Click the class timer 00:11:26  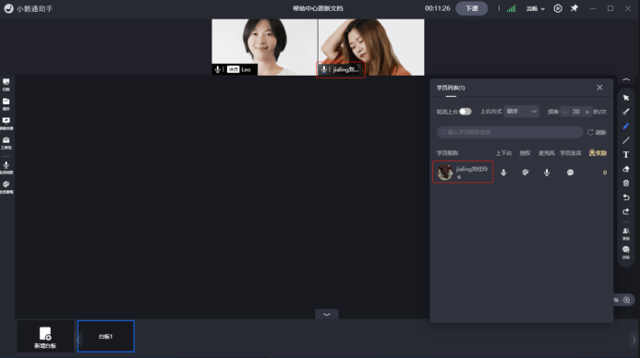click(437, 8)
